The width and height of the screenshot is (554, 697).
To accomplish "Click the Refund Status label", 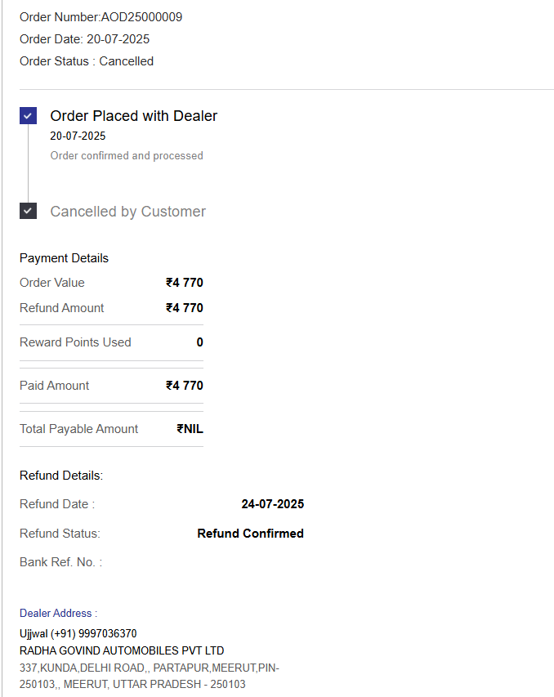I will pyautogui.click(x=60, y=534).
